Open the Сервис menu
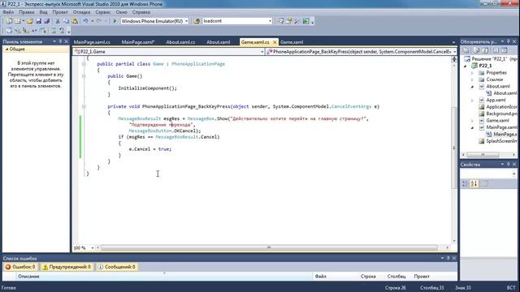Image resolution: width=520 pixels, height=292 pixels. click(x=103, y=12)
